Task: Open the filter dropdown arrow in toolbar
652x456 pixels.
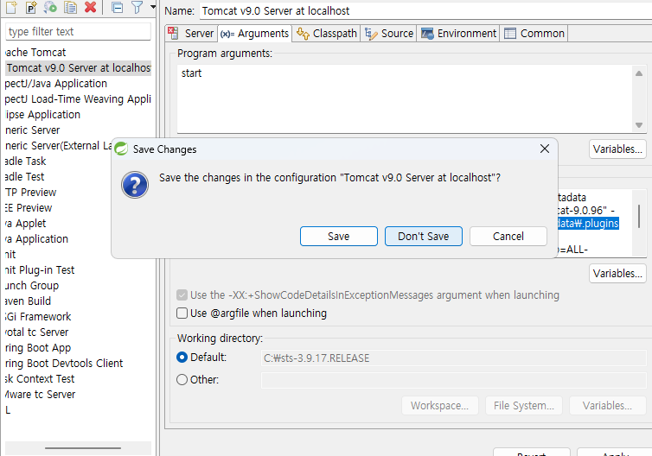Action: 152,7
